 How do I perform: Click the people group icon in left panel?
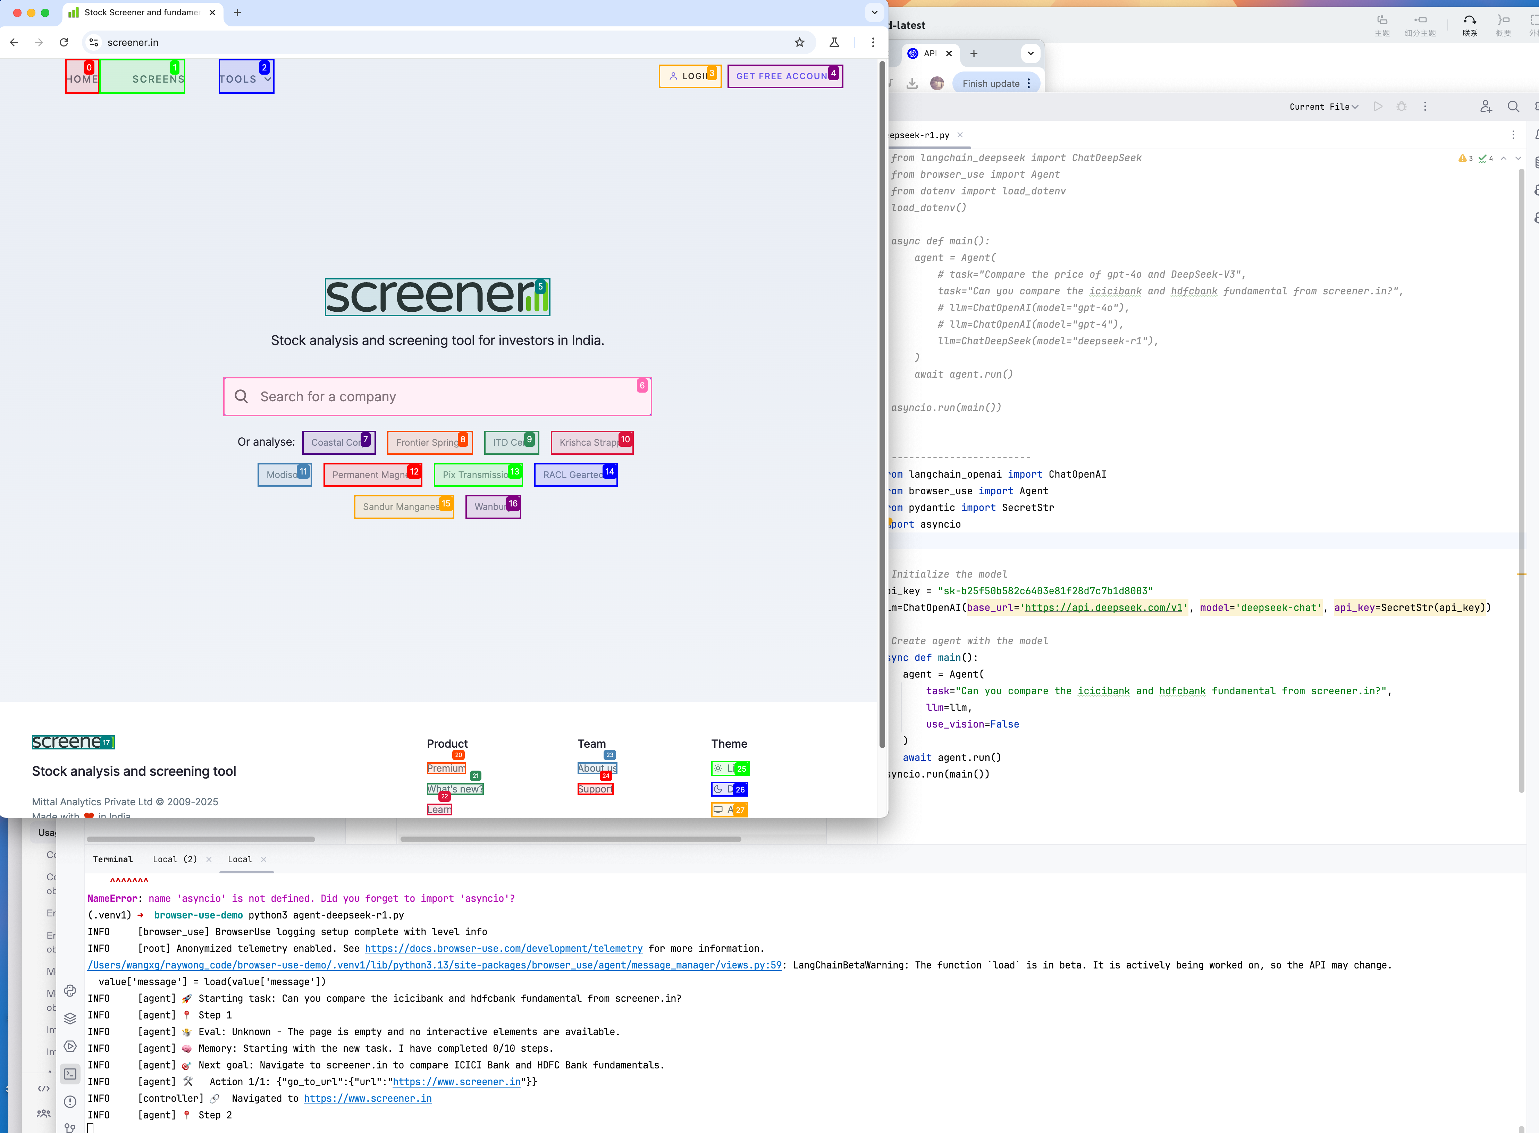pyautogui.click(x=44, y=1114)
